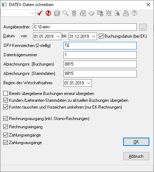The width and height of the screenshot is (154, 172).
Task: Open the Datum von date dropdown
Action: pos(58,36)
